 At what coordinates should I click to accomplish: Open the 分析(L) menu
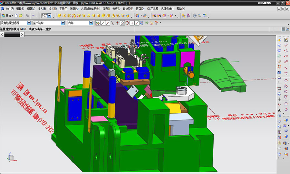pos(116,9)
